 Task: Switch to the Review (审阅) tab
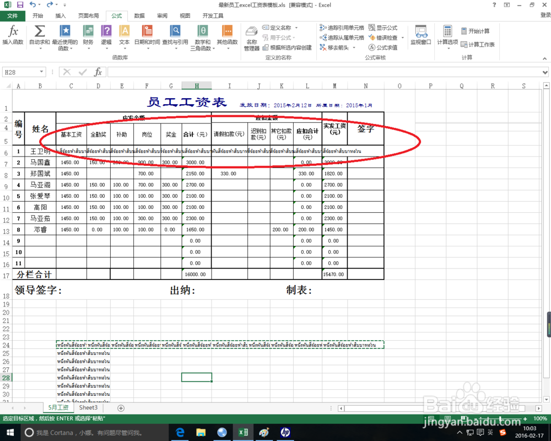[x=162, y=16]
